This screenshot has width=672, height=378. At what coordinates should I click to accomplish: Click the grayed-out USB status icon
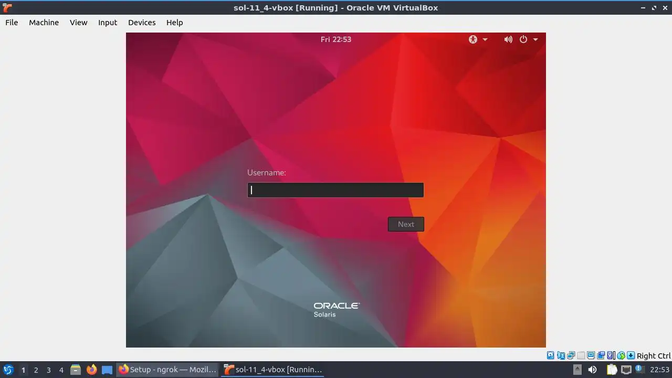[581, 355]
